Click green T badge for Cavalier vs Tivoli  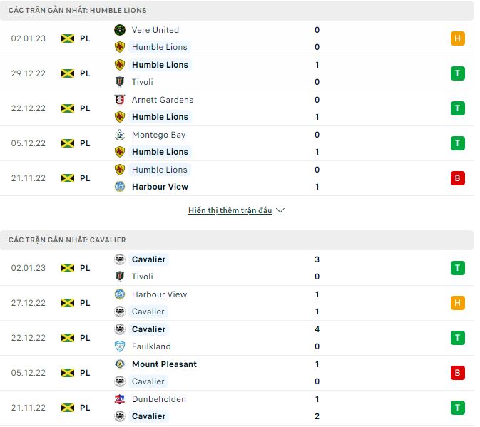click(x=458, y=268)
